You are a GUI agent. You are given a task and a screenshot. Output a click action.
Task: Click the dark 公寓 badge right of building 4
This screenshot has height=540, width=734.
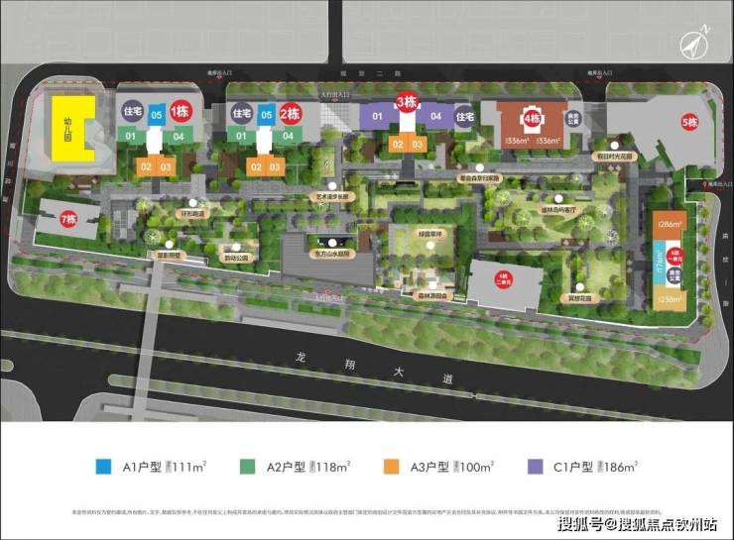tap(572, 119)
